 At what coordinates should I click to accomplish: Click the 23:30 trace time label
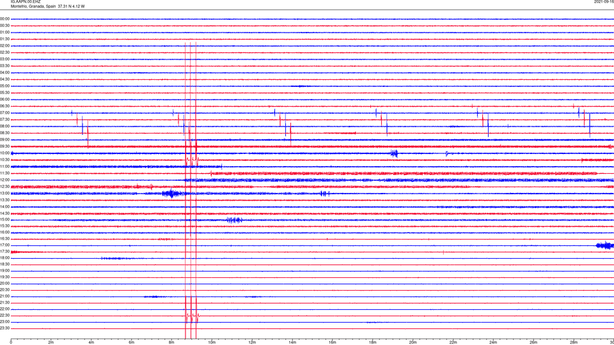click(4, 328)
